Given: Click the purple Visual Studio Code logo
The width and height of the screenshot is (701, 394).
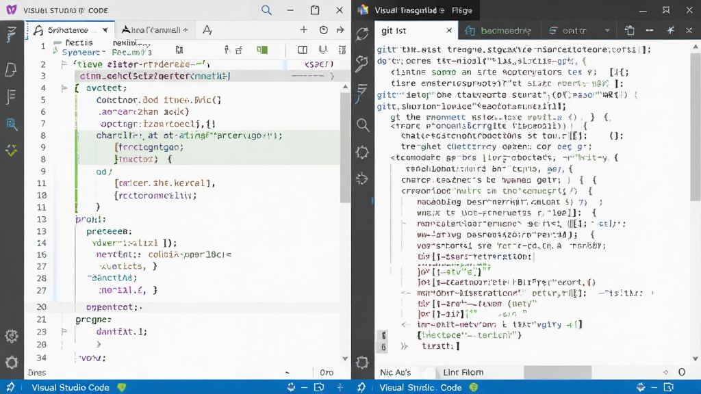Looking at the screenshot, I should 12,10.
